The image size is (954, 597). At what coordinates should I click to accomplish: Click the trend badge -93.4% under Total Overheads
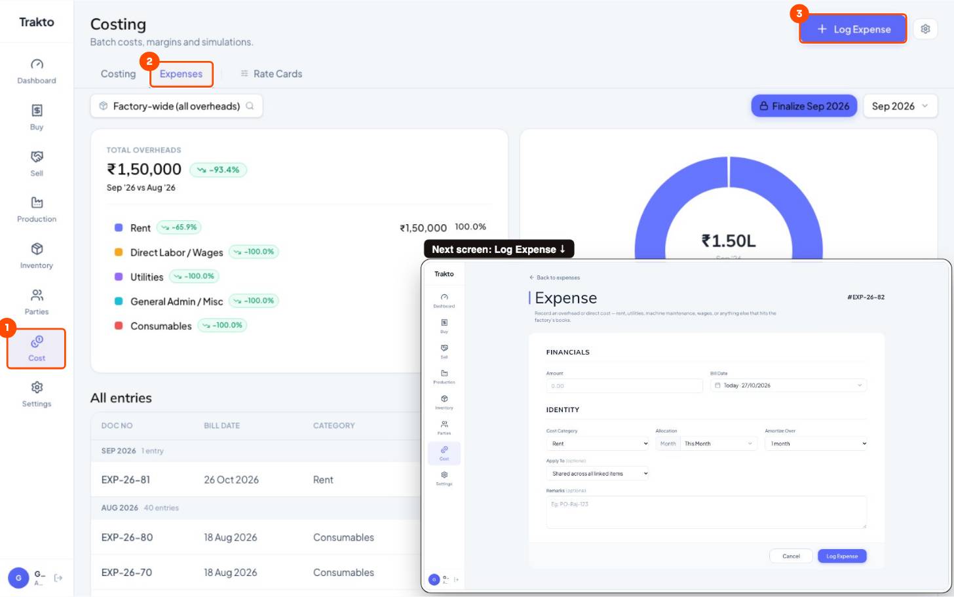point(218,170)
